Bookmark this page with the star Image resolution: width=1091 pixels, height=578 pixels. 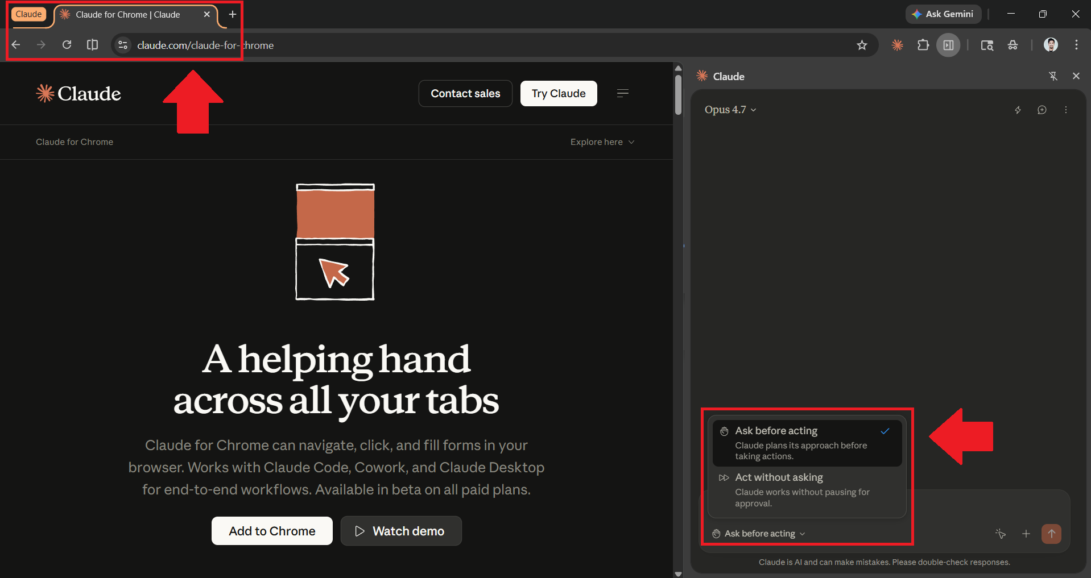[x=862, y=45]
